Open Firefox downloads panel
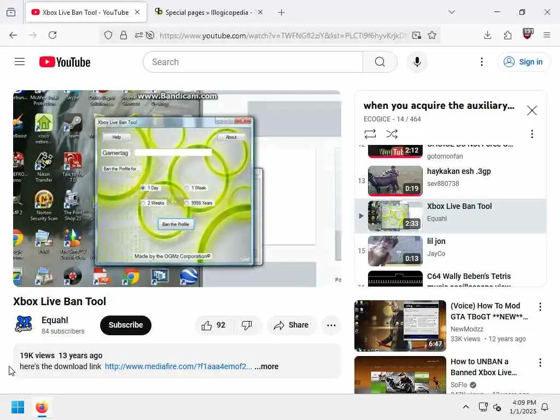The width and height of the screenshot is (560, 420). coord(487,35)
